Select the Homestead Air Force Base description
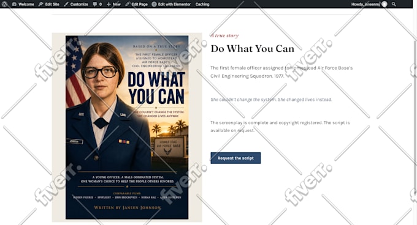This screenshot has height=225, width=417. (x=281, y=72)
